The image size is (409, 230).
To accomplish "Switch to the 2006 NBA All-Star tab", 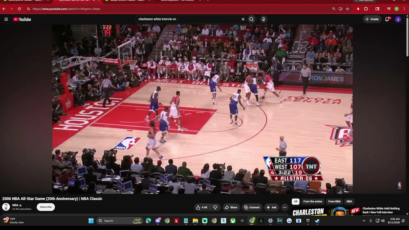I will 76,1.
